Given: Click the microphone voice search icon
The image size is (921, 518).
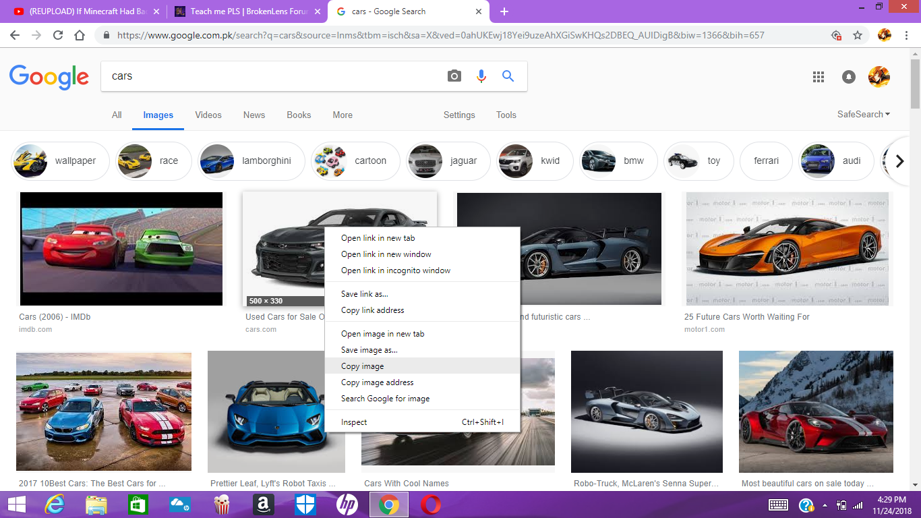Looking at the screenshot, I should 481,76.
